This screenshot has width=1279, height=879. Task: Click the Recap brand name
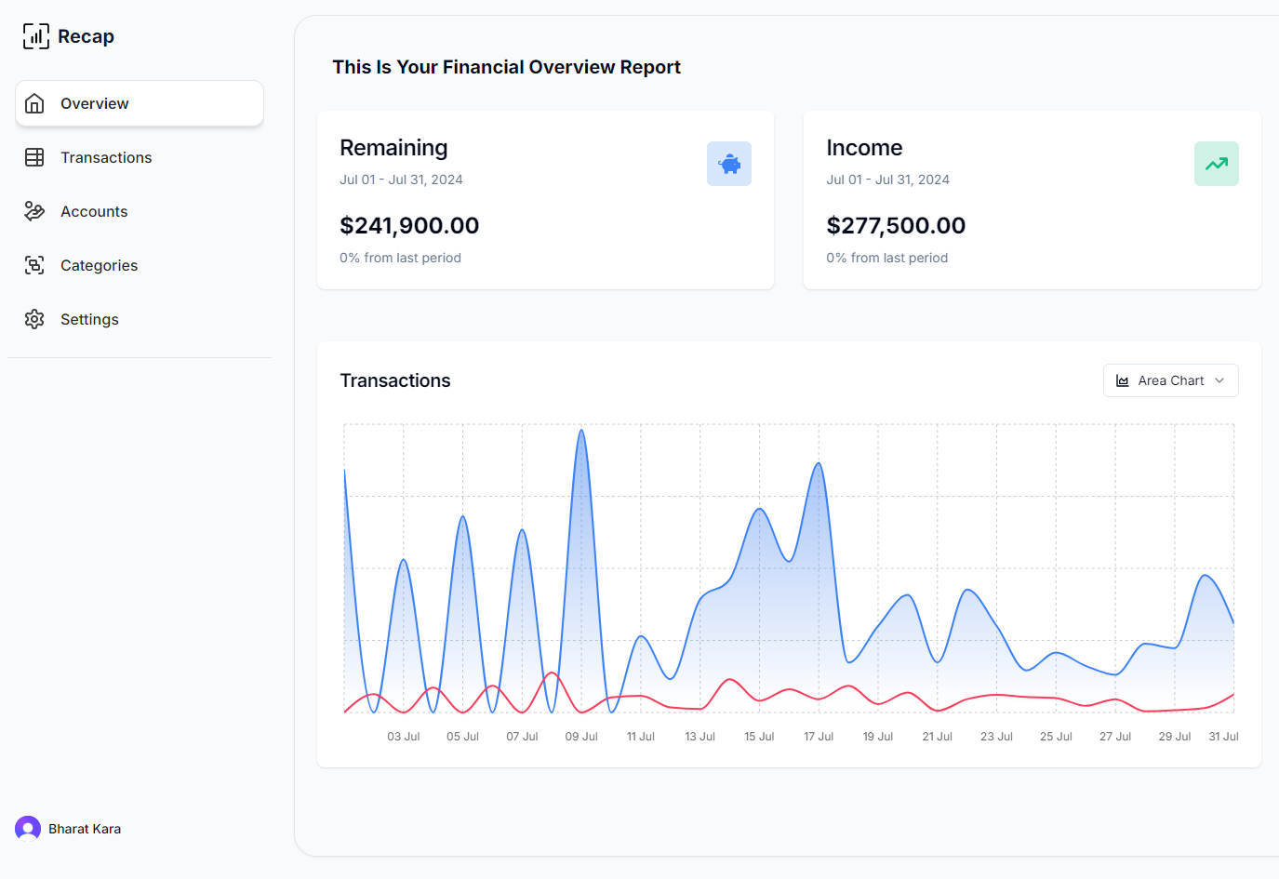click(86, 36)
